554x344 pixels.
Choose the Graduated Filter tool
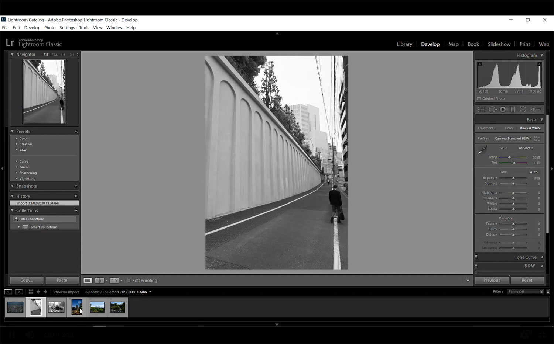click(x=513, y=110)
